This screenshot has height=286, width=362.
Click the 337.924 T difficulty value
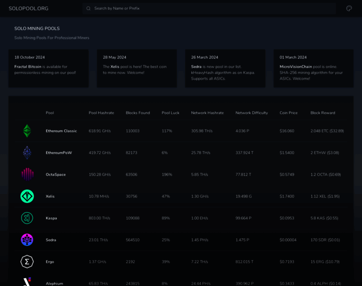tap(244, 153)
